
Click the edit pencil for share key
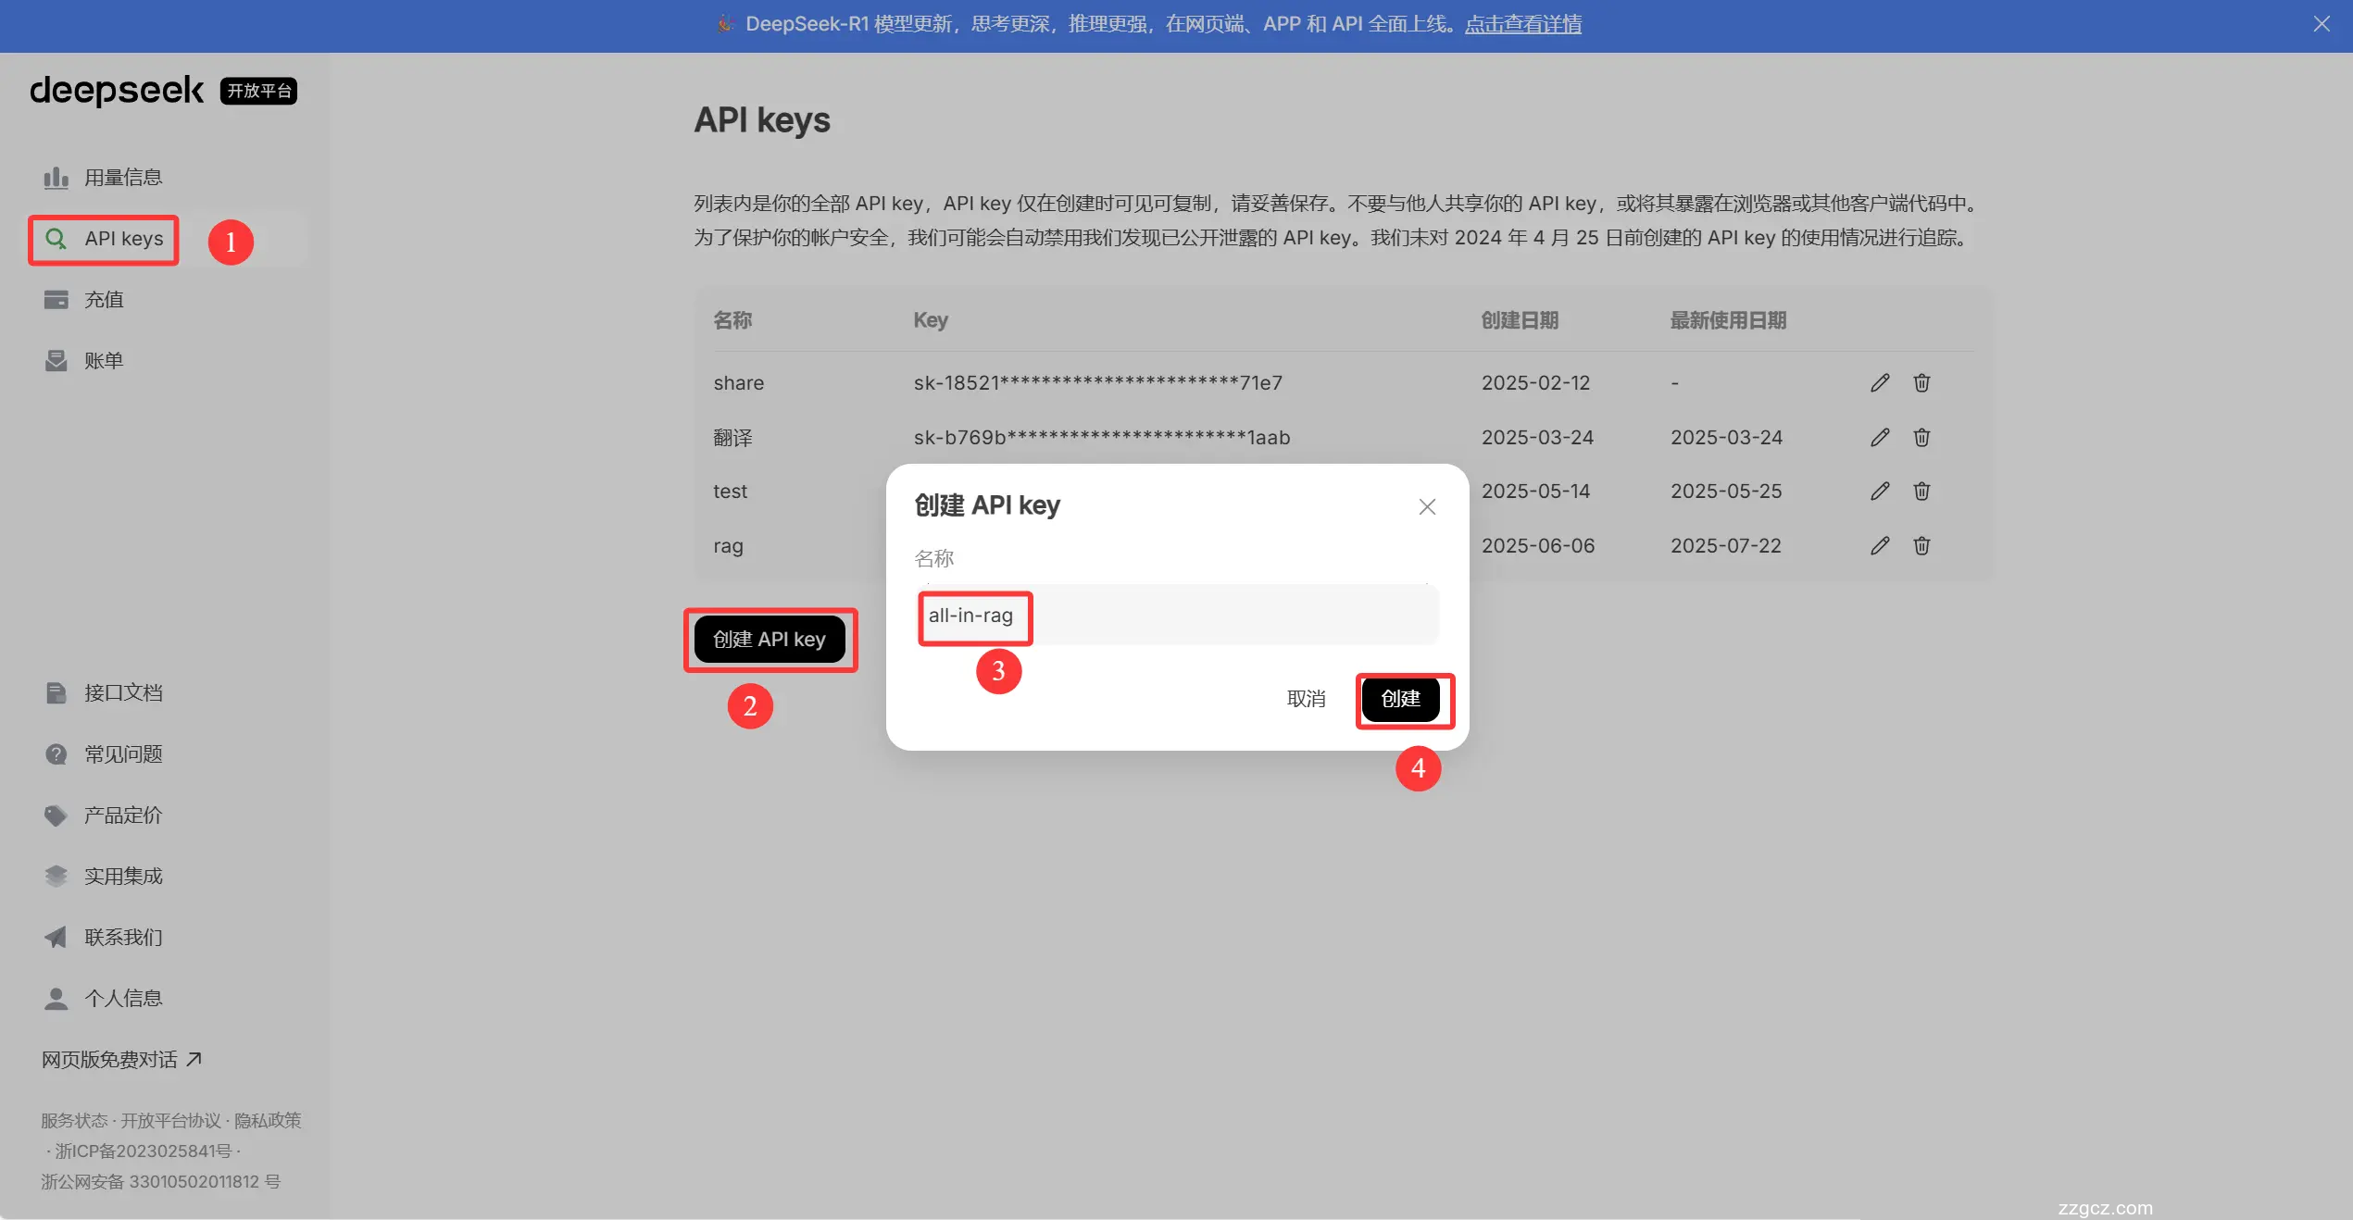tap(1879, 383)
